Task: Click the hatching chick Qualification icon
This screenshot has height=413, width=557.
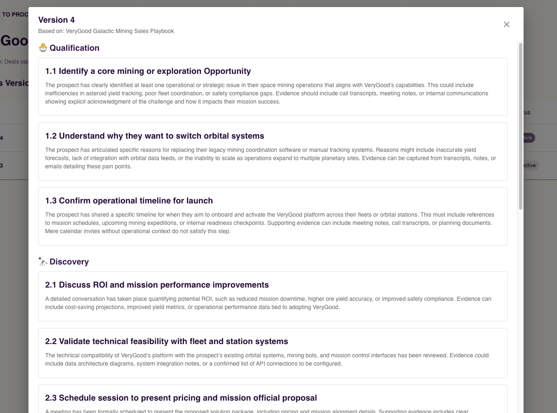Action: (43, 48)
